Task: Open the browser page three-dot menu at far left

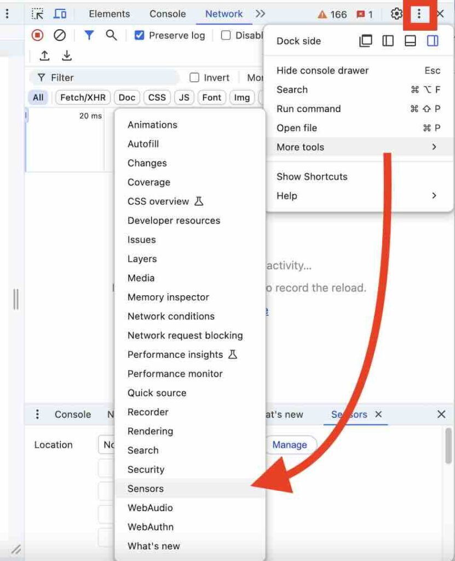Action: 7,14
